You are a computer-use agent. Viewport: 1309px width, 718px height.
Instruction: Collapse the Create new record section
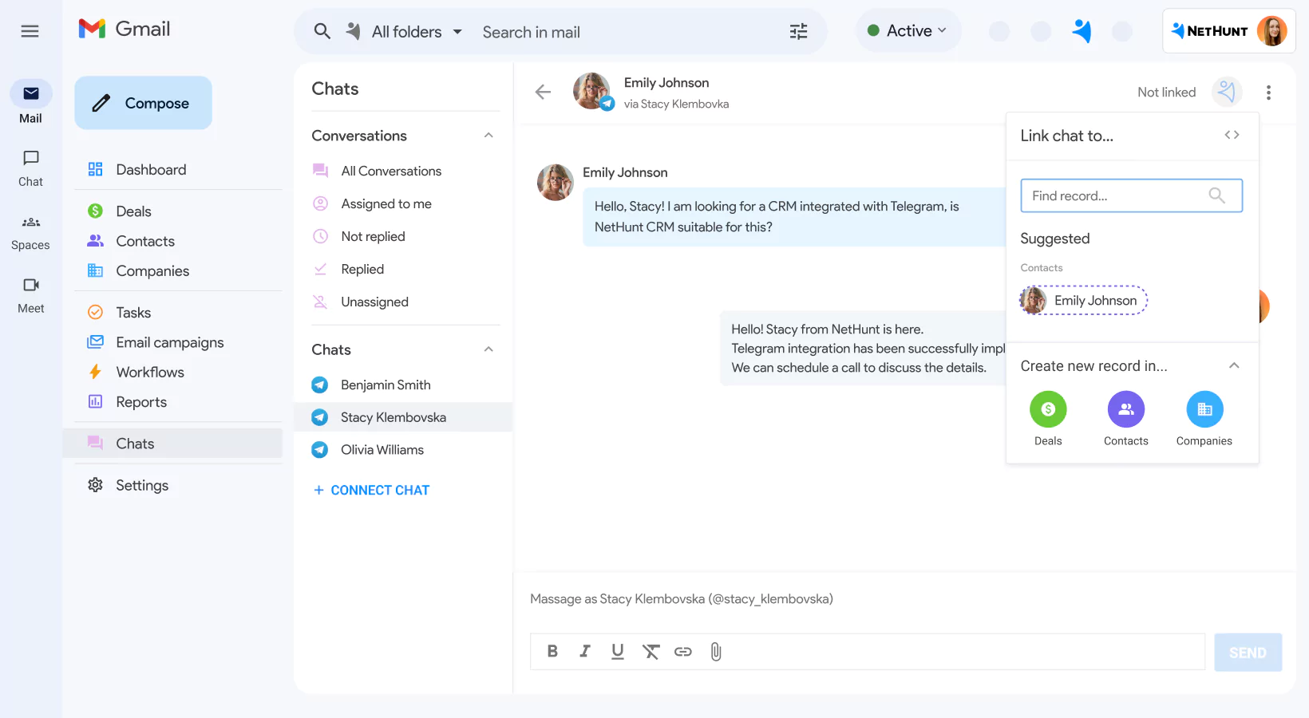1234,365
